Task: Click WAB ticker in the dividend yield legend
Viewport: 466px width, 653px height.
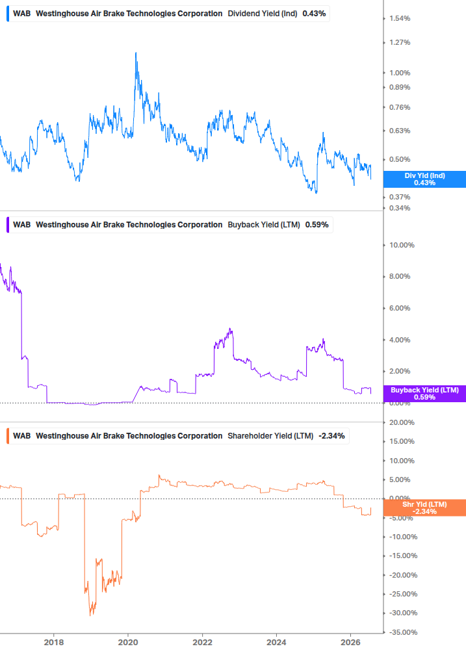Action: pos(21,14)
